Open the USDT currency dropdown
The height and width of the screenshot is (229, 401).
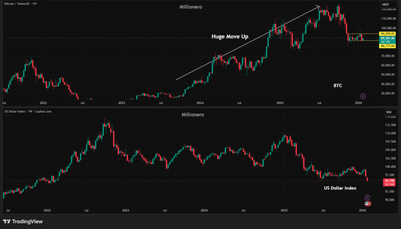[386, 4]
